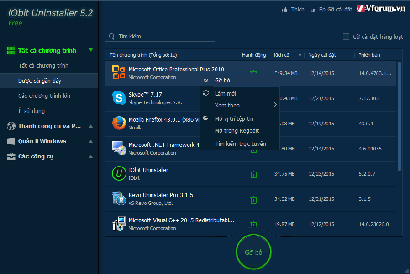
Task: Click the trash icon in the Revo Uninstaller row
Action: [254, 199]
